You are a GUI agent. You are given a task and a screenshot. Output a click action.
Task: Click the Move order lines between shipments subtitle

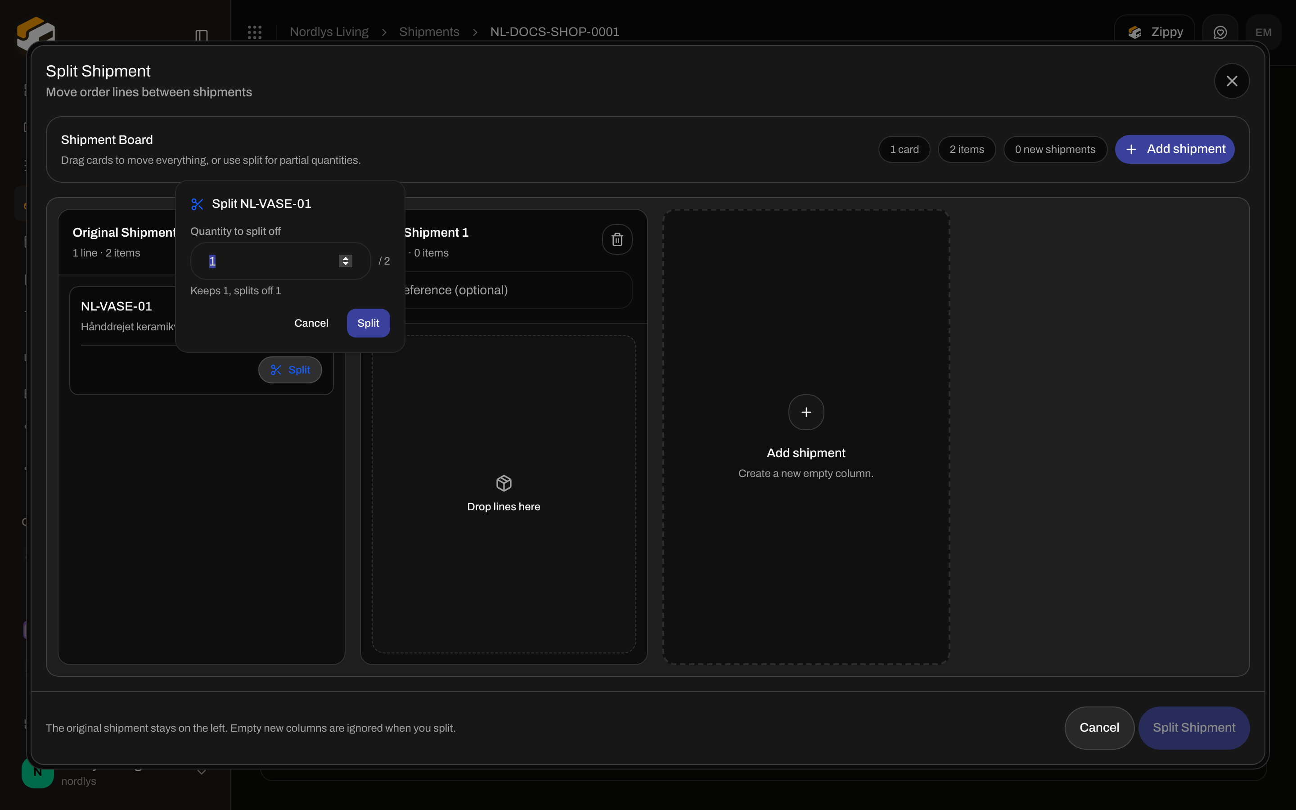149,92
